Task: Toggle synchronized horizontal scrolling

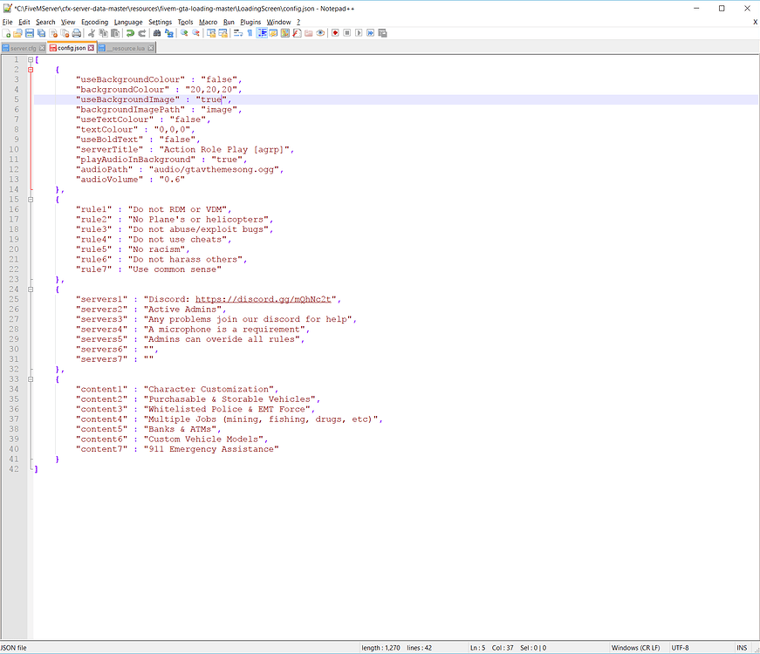Action: click(x=223, y=33)
